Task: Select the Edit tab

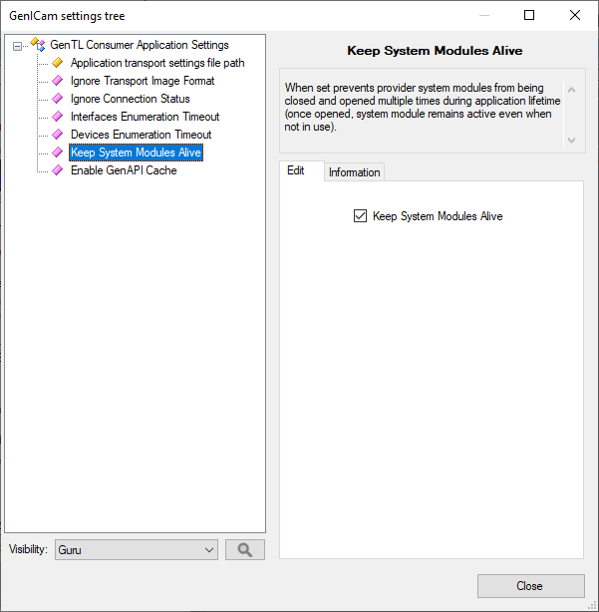Action: [x=296, y=170]
